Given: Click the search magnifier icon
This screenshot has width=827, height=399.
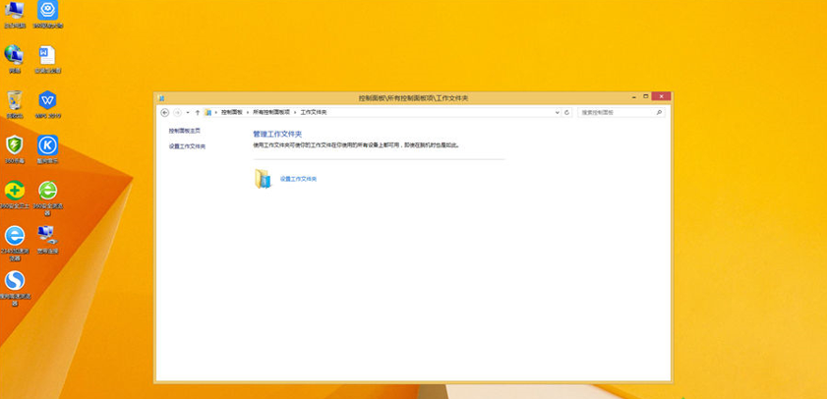Looking at the screenshot, I should tap(660, 113).
